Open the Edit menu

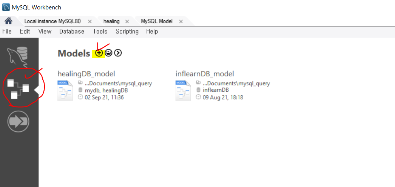pos(25,31)
